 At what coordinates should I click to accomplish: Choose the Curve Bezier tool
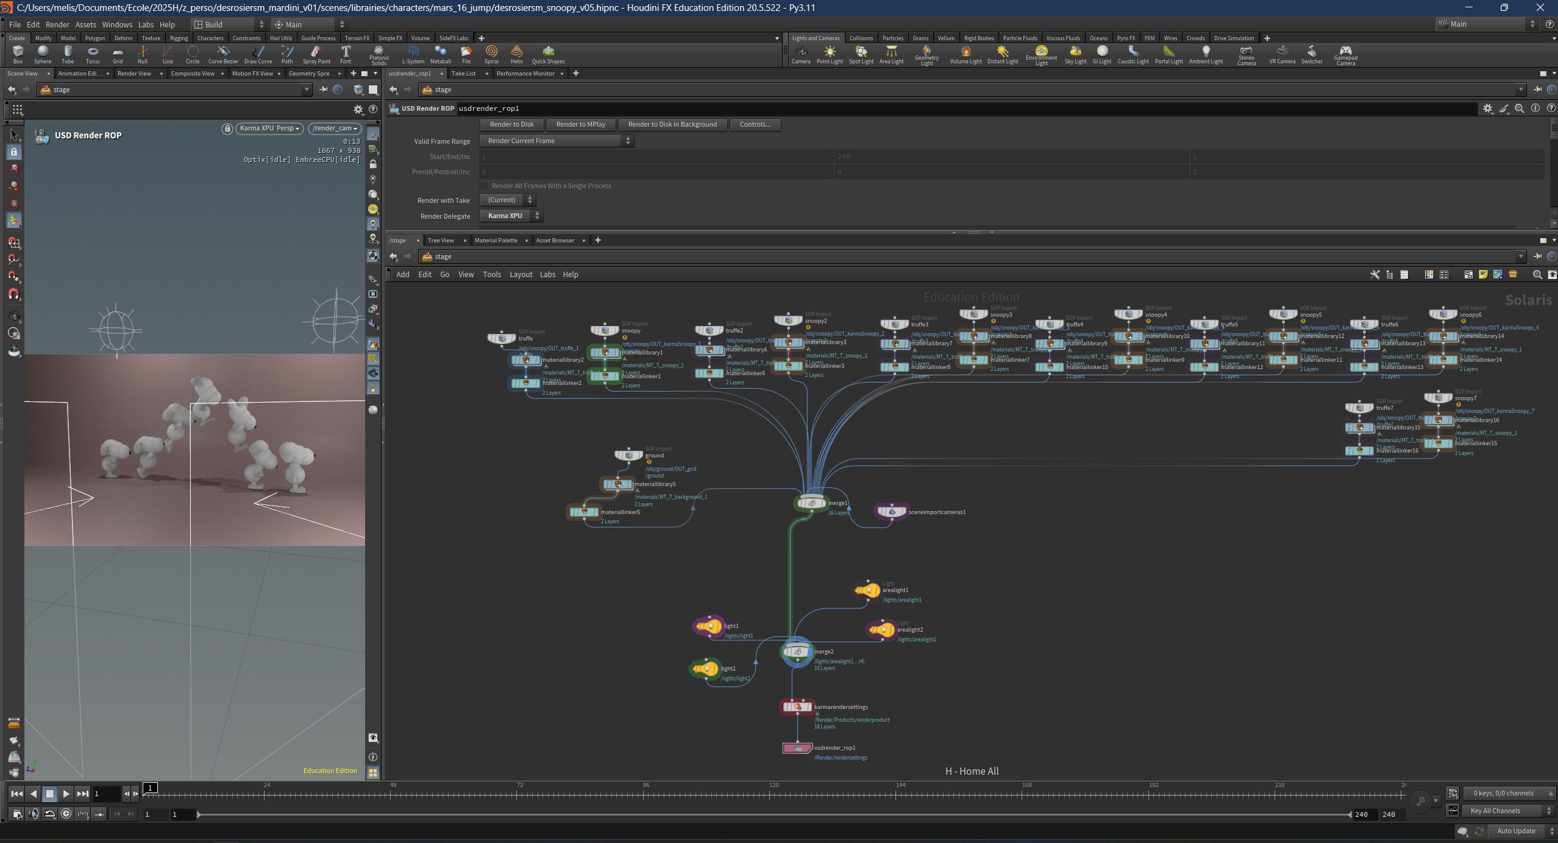(223, 54)
